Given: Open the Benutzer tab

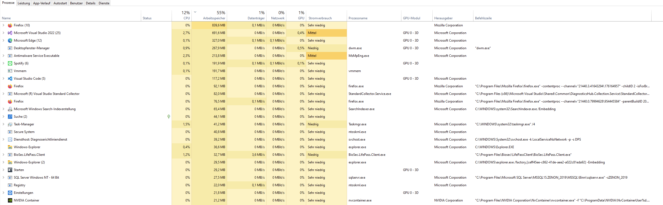Looking at the screenshot, I should [x=76, y=3].
